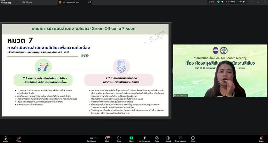Unmute the Audio microphone
The image size is (268, 143).
(x=5, y=138)
